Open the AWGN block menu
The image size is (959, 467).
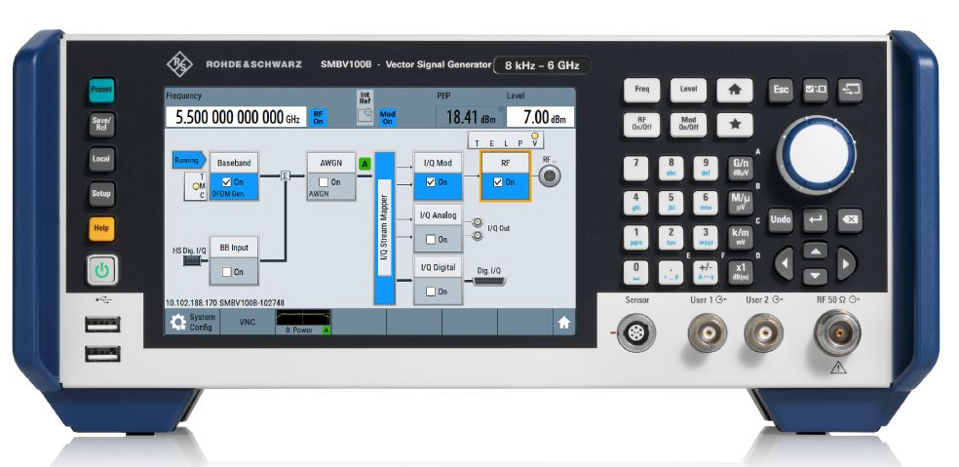tap(331, 163)
